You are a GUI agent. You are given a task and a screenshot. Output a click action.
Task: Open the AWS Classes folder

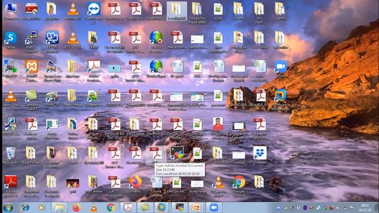(135, 127)
